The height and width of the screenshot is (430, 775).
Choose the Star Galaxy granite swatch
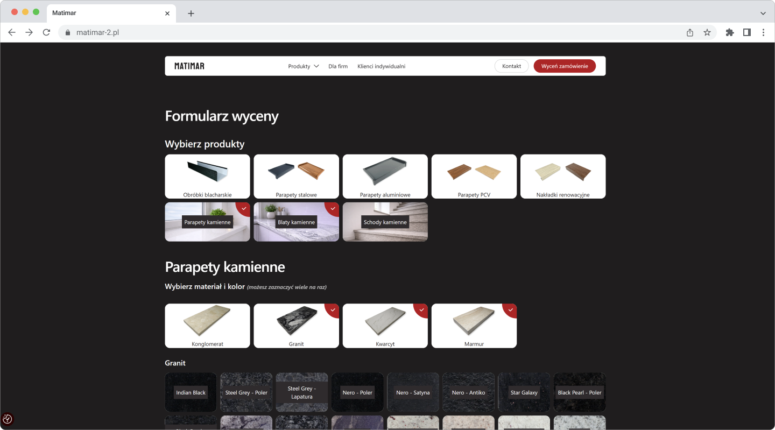tap(524, 392)
